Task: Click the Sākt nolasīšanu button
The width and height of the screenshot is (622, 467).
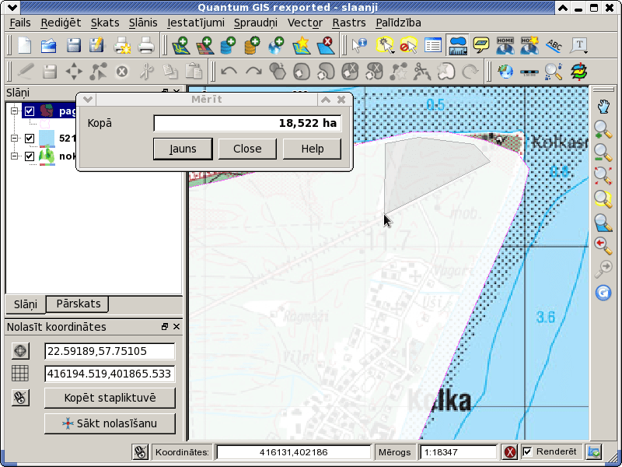Action: point(110,423)
